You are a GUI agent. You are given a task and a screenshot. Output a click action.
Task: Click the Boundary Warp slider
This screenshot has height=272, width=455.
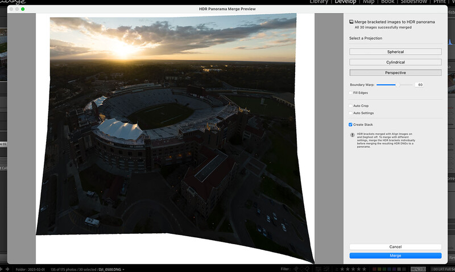coord(394,85)
